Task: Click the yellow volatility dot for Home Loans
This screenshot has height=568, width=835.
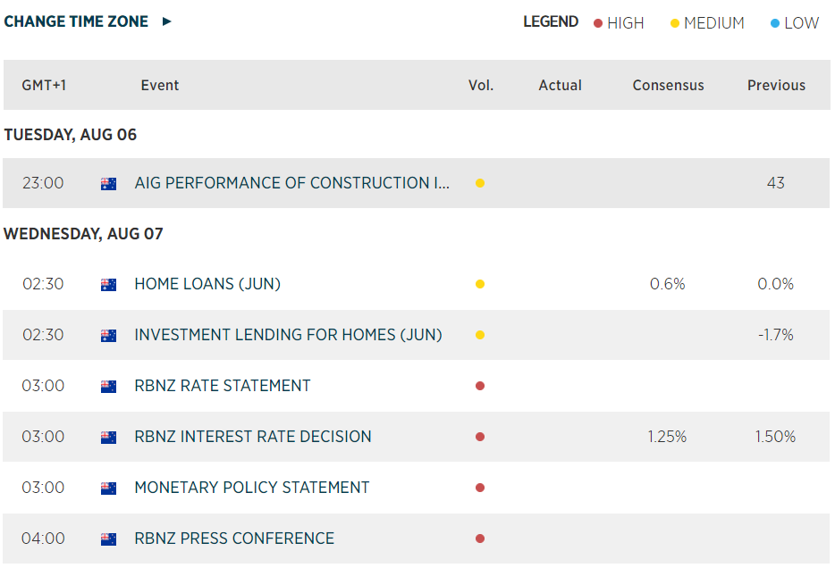Action: (x=480, y=285)
